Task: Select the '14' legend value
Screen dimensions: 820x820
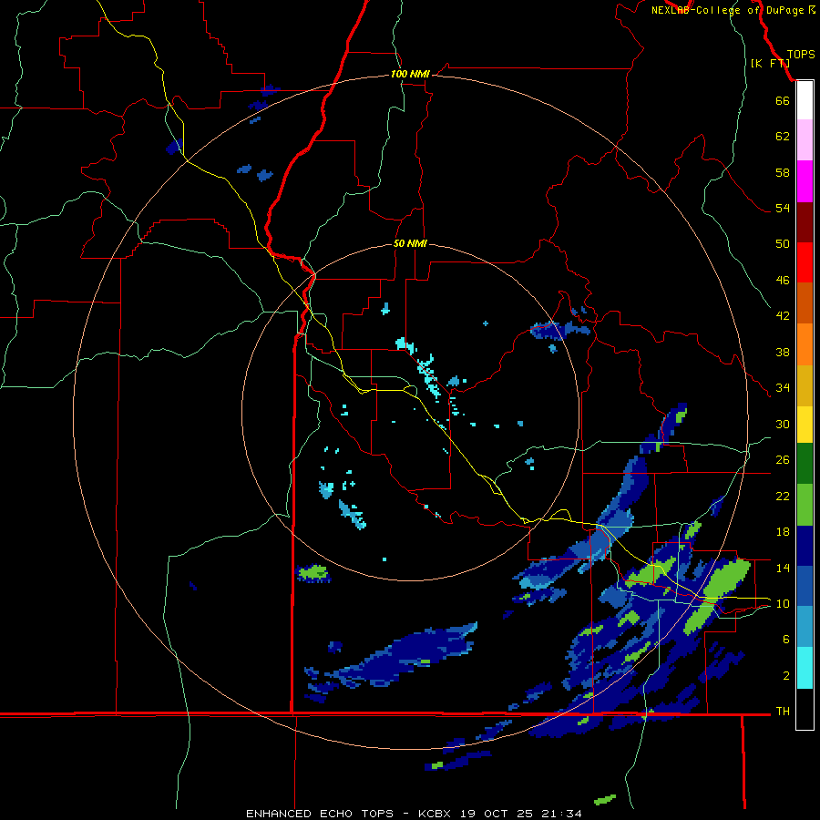Action: pos(783,568)
